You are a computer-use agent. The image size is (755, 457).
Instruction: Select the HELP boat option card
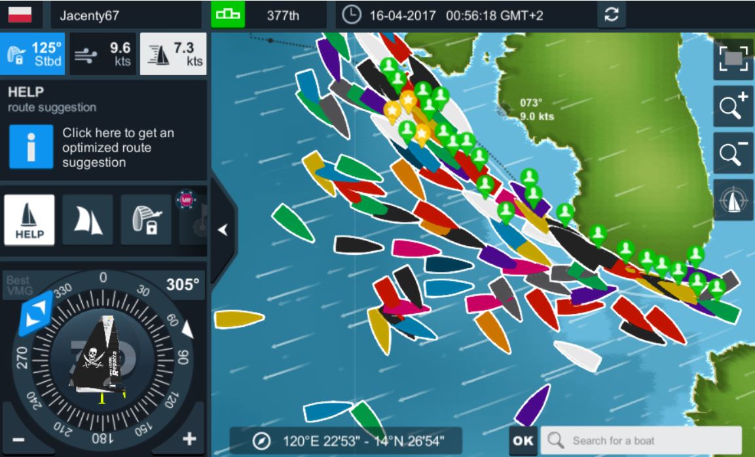29,220
